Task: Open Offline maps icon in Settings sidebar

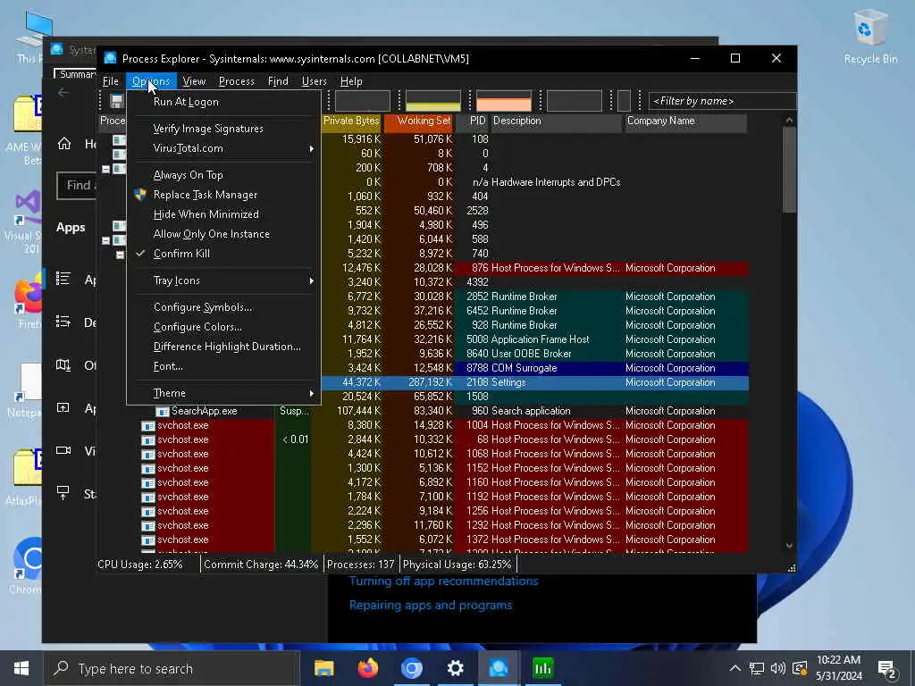Action: coord(63,365)
